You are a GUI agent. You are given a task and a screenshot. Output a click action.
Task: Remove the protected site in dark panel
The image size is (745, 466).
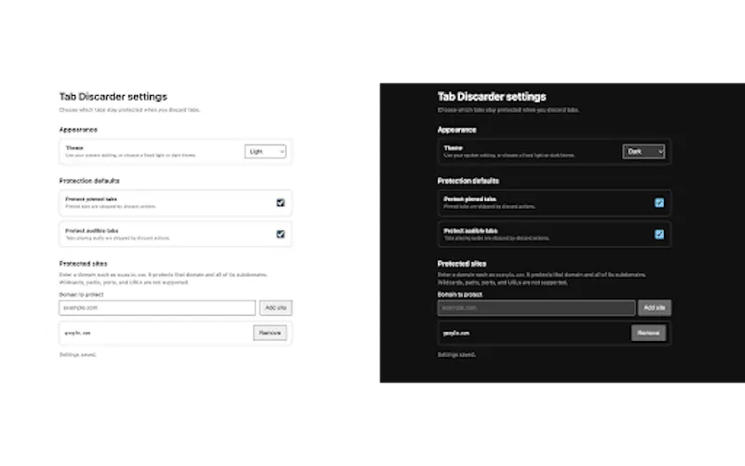tap(648, 333)
